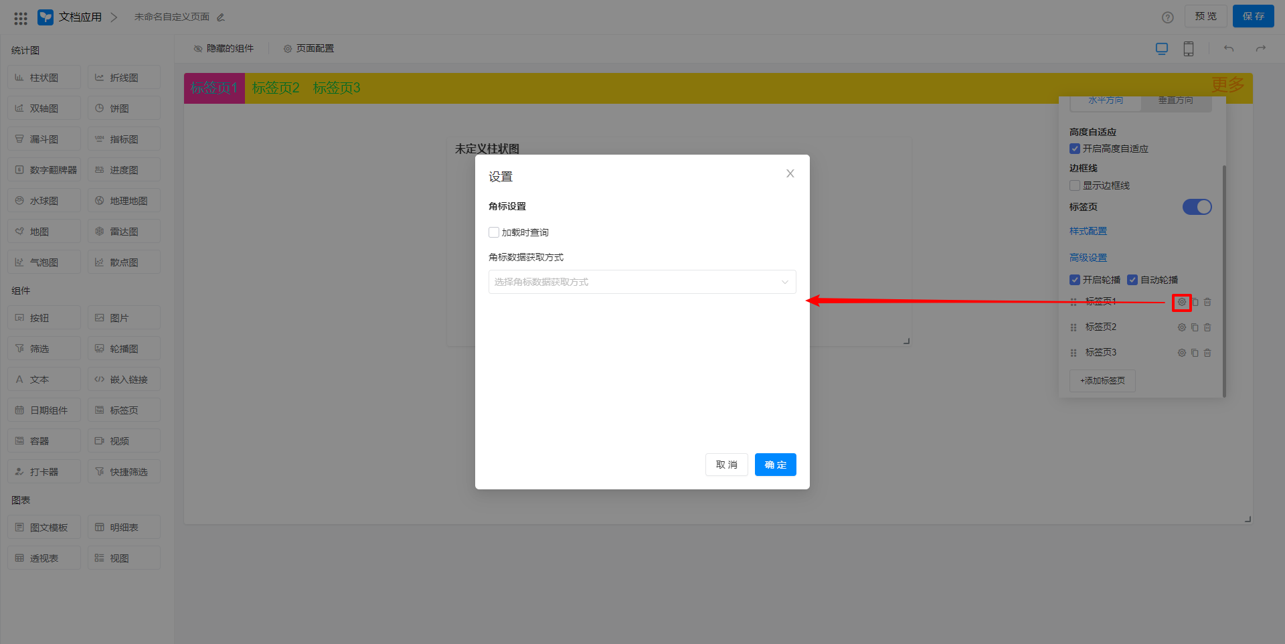Image resolution: width=1285 pixels, height=644 pixels.
Task: Close the 设置 dialog with X
Action: 790,173
